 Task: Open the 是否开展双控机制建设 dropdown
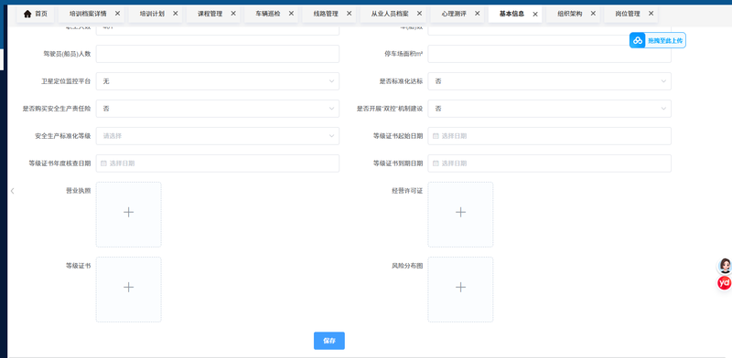point(550,109)
